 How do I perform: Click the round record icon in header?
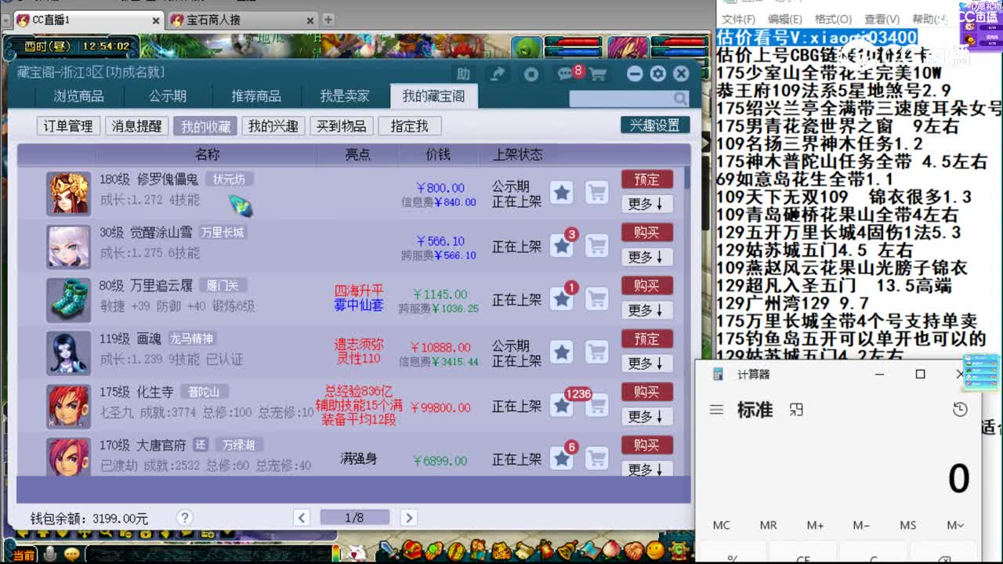coord(531,74)
